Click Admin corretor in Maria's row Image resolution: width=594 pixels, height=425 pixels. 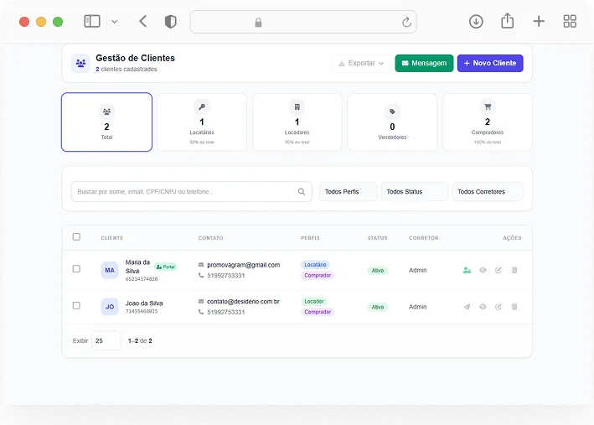click(417, 270)
